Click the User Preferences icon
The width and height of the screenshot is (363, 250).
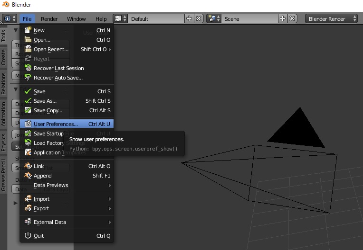pos(28,124)
